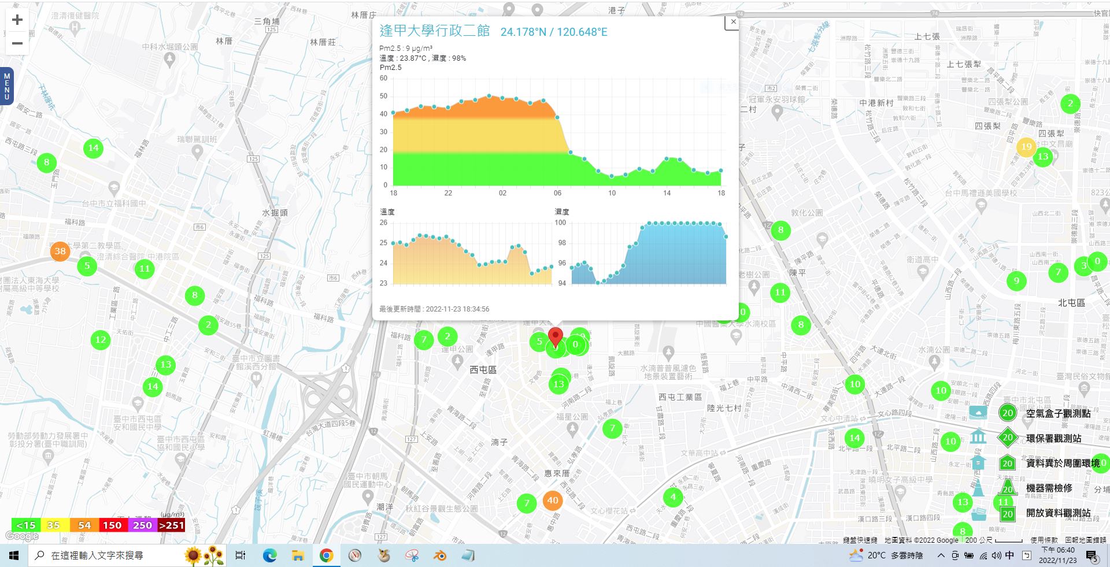1110x567 pixels.
Task: Switch the 中 input method indicator
Action: click(x=1009, y=555)
